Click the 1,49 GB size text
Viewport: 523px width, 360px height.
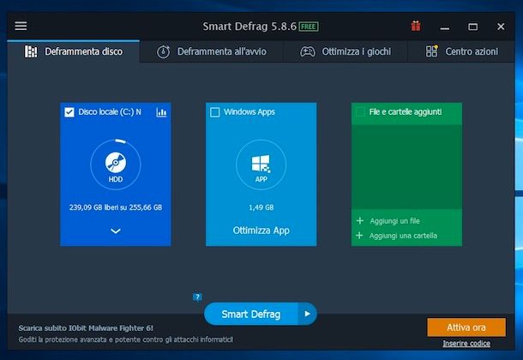(x=261, y=207)
